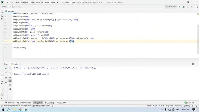Switch to the Debug tool window
199x112 pixels.
[49, 103]
